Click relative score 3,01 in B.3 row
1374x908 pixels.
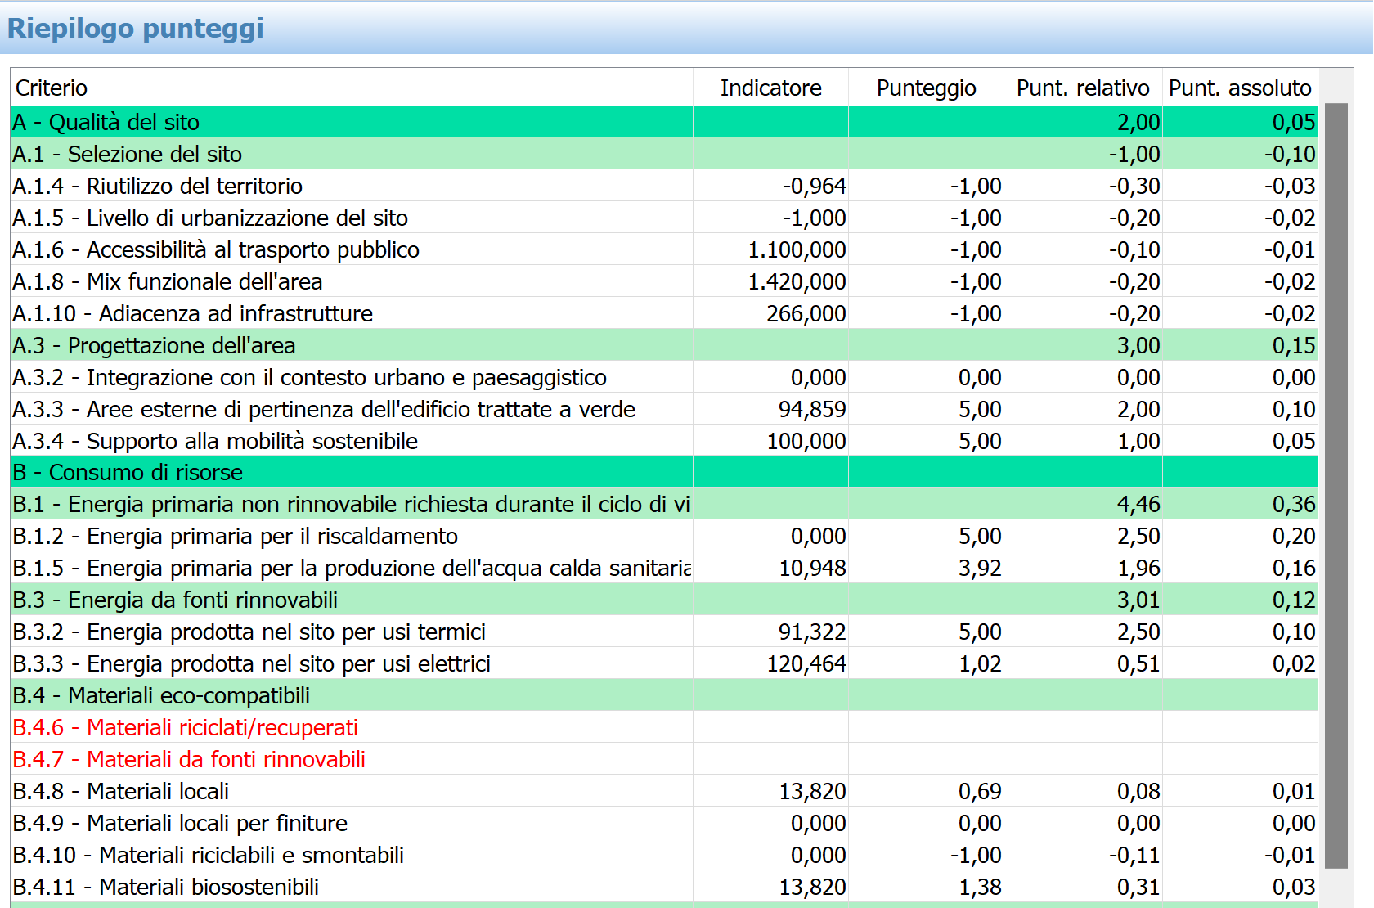click(1138, 600)
